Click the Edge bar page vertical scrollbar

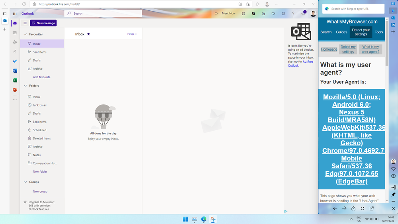click(387, 43)
